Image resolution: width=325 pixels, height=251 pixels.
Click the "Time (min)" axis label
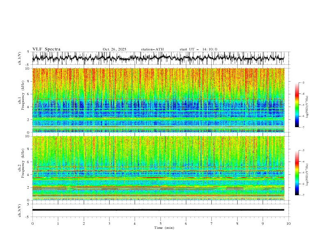(x=164, y=228)
